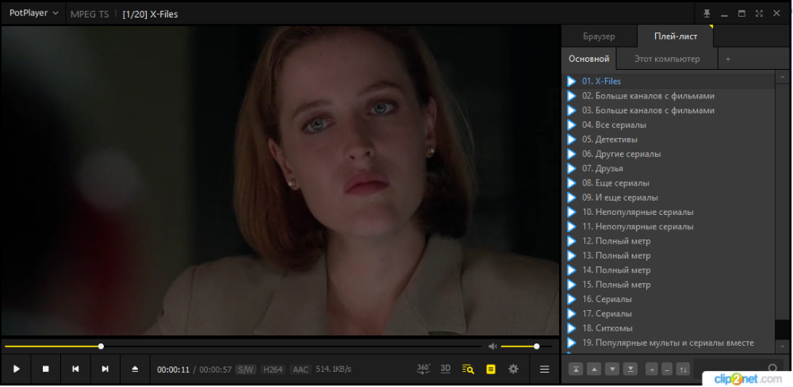Toggle the yellow playlist panel icon
The height and width of the screenshot is (387, 793).
(x=491, y=370)
